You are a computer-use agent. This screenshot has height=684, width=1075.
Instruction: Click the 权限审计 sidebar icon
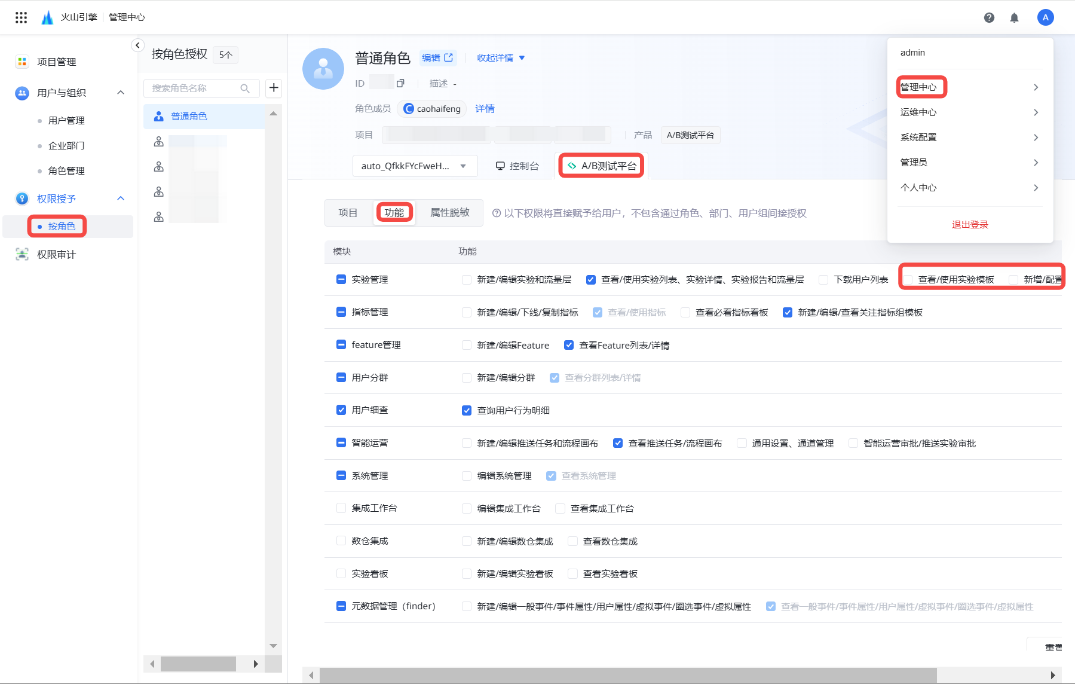(22, 254)
